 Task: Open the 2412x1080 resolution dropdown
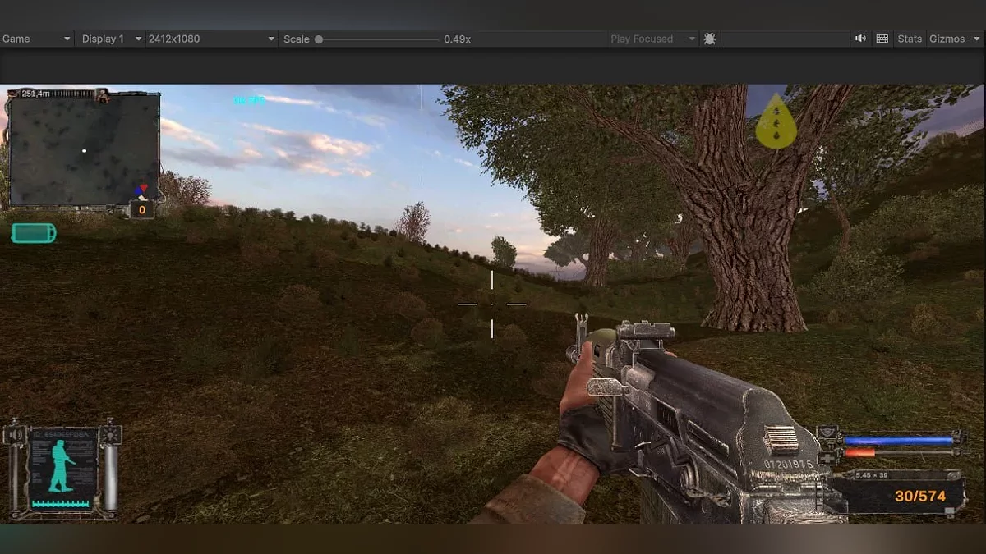211,39
